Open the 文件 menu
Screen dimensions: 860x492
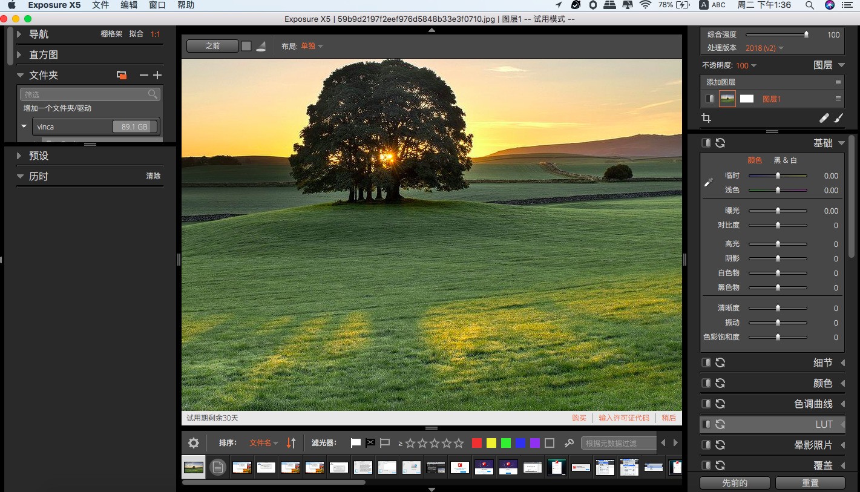point(100,5)
